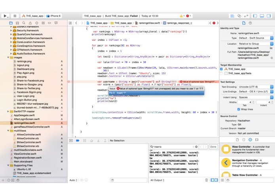Hide the debug area button

[71, 141]
